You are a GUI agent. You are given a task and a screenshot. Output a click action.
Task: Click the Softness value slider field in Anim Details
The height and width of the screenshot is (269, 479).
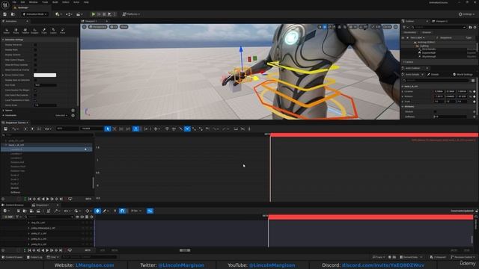(450, 117)
